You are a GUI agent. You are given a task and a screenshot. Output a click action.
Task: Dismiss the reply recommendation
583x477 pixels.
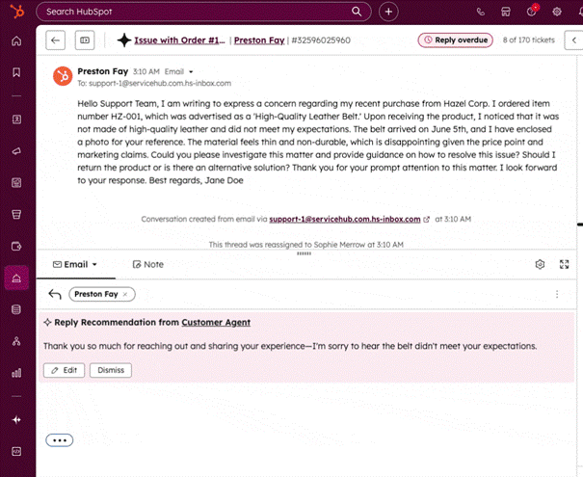111,370
